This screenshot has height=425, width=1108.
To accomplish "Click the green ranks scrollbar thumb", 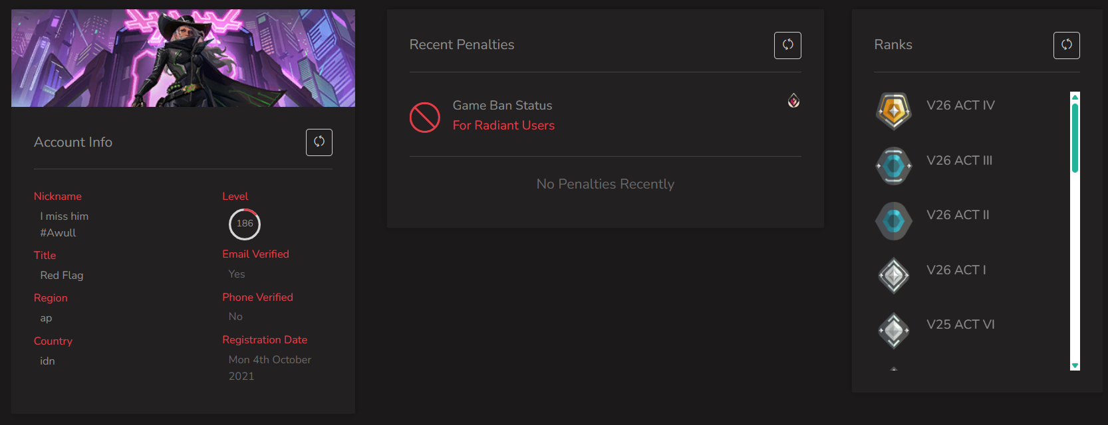I will (x=1075, y=138).
